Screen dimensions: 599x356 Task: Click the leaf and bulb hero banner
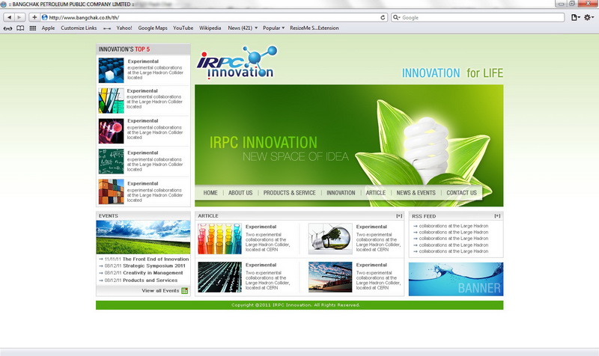349,145
